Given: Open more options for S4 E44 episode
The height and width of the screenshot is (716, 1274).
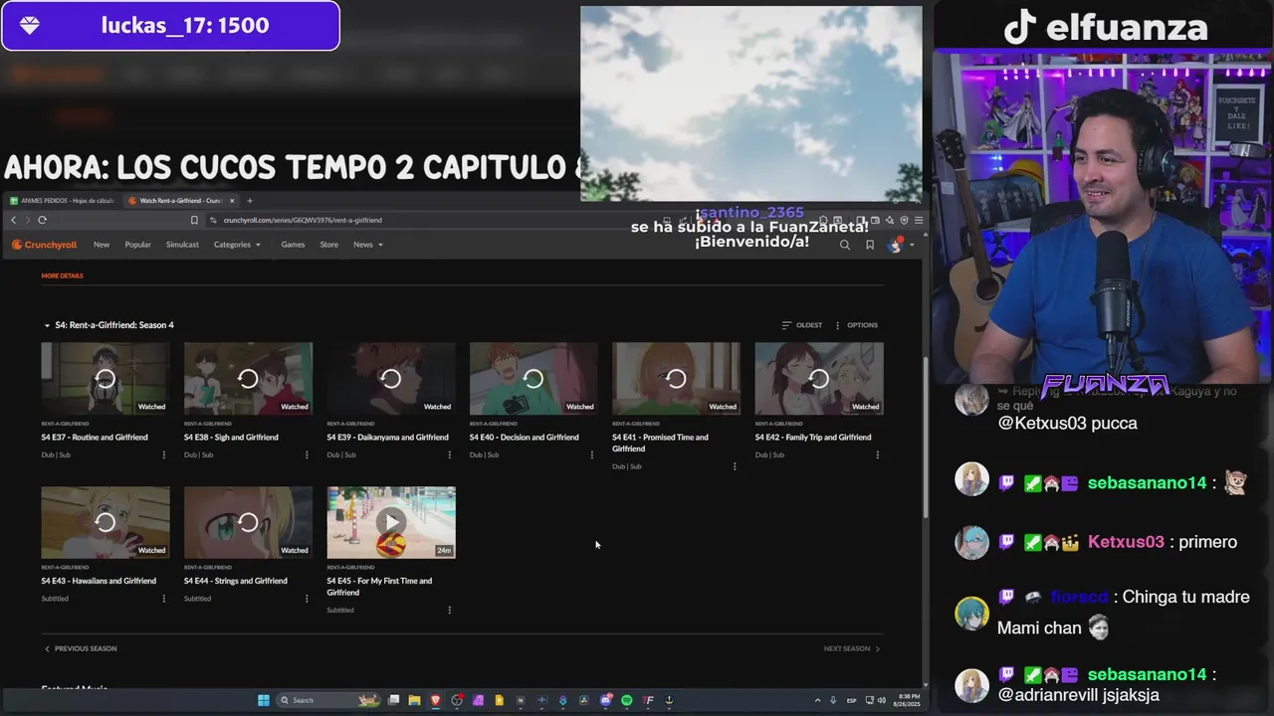Looking at the screenshot, I should pos(307,599).
